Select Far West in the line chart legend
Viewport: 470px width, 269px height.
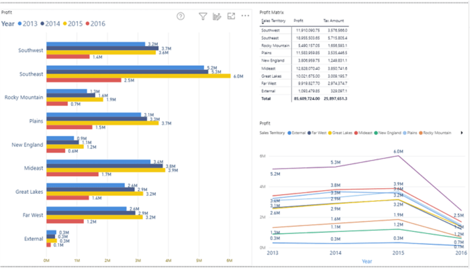316,133
